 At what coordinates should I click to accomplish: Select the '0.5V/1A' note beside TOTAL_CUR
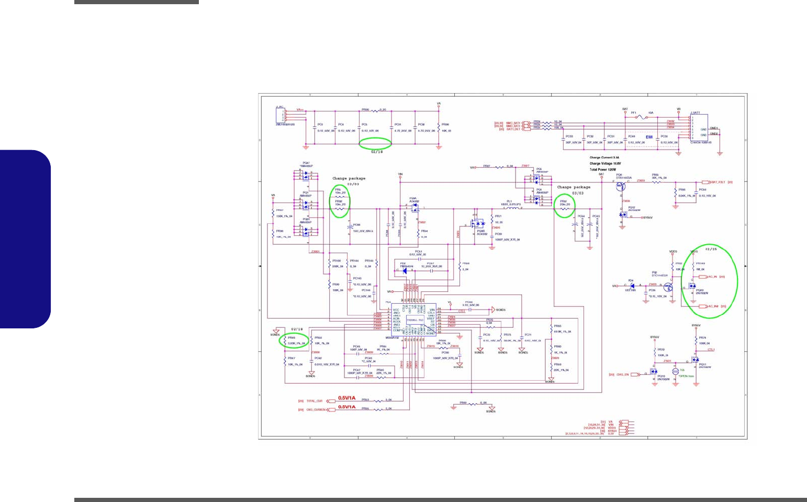coord(346,398)
